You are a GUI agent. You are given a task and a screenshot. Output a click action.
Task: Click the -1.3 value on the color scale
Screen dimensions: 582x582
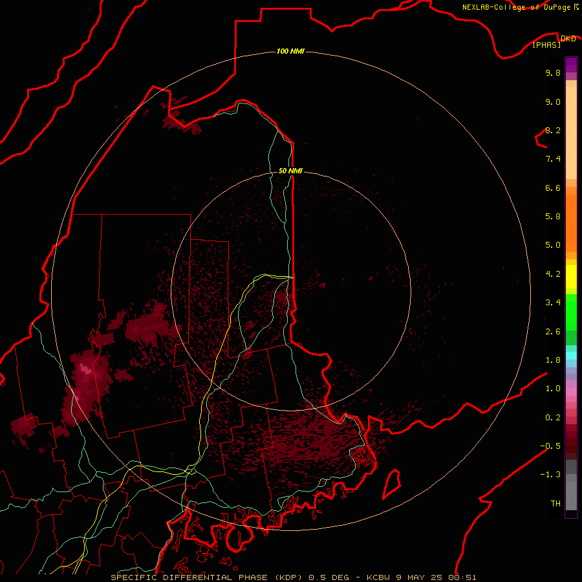pos(550,475)
